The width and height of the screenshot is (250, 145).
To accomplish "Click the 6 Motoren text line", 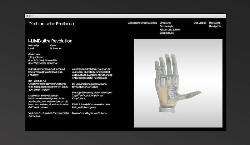I will tap(34, 54).
